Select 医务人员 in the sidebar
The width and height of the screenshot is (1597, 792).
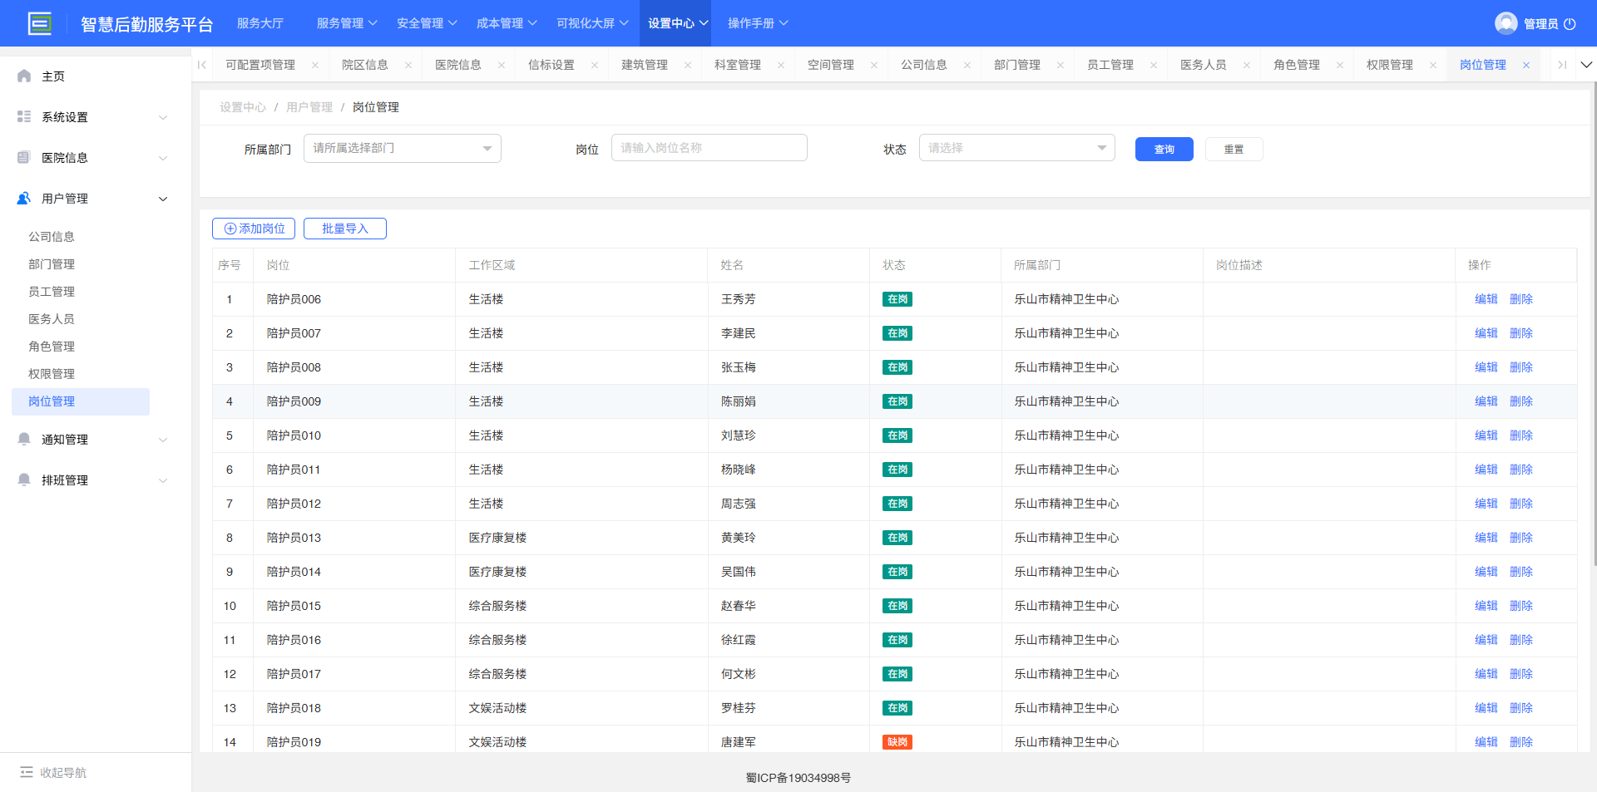52,319
